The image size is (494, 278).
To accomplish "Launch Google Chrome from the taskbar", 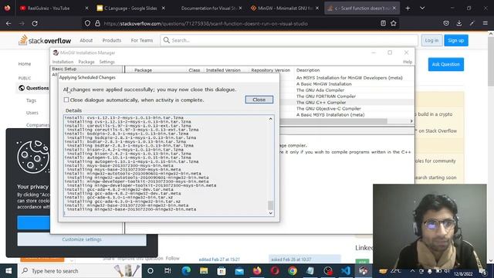I will click(x=293, y=271).
